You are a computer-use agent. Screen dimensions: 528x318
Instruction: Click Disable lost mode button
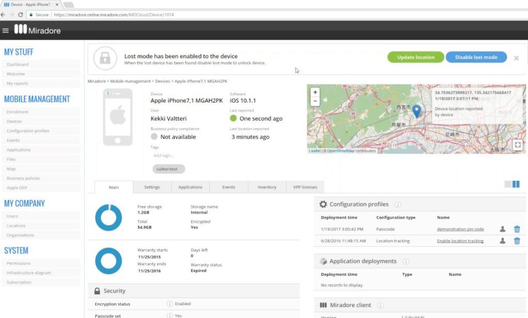coord(476,57)
